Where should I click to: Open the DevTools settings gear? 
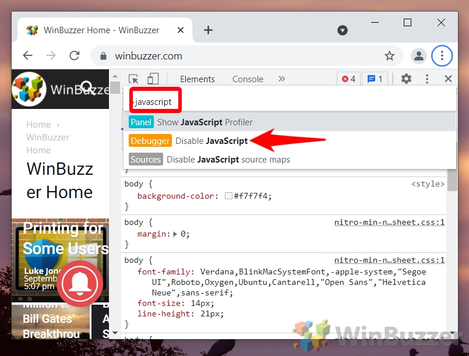pyautogui.click(x=406, y=78)
